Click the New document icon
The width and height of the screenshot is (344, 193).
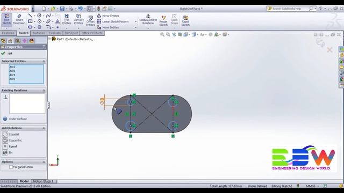coord(44,9)
